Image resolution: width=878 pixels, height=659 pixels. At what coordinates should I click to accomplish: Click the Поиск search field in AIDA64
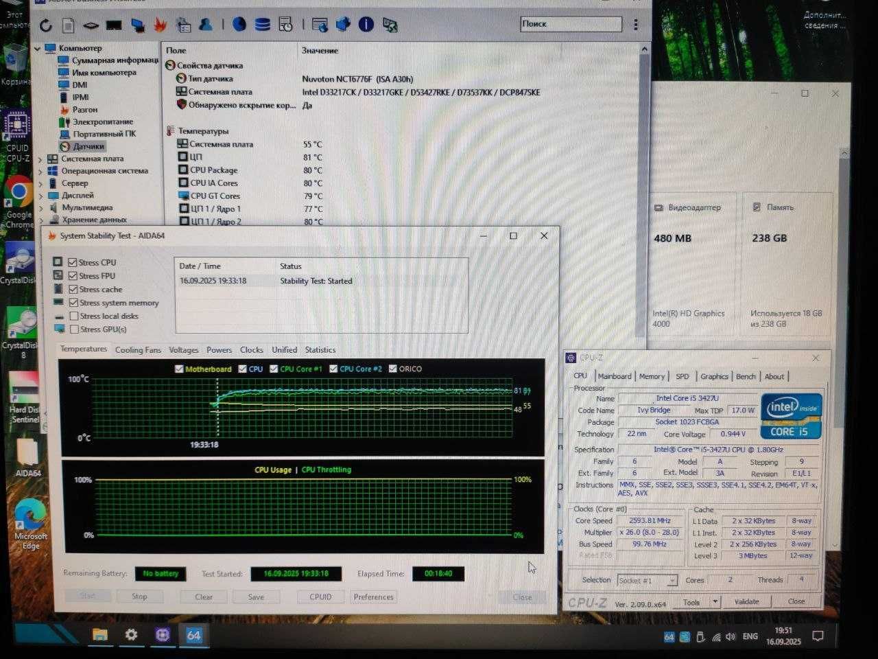[571, 24]
